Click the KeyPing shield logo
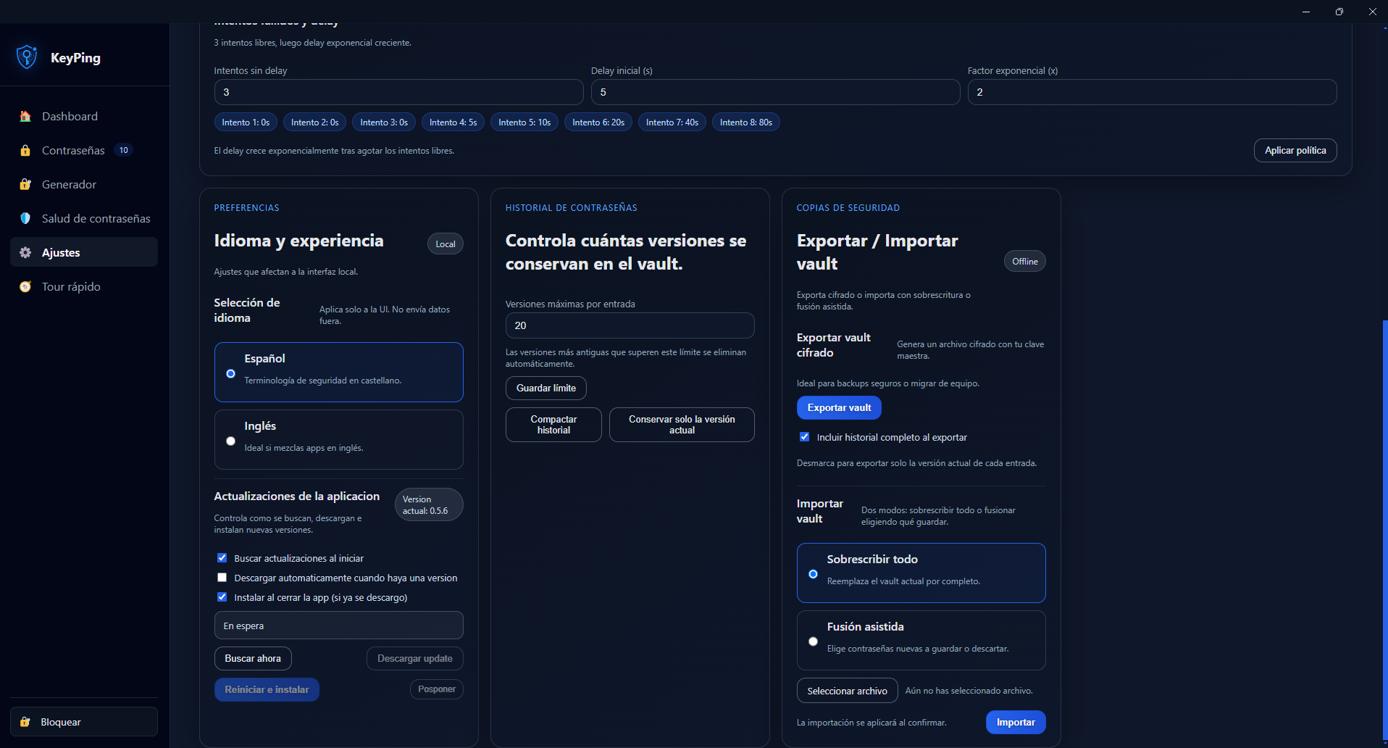1388x748 pixels. [x=26, y=57]
